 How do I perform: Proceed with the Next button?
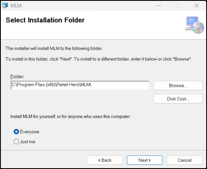tap(145, 160)
